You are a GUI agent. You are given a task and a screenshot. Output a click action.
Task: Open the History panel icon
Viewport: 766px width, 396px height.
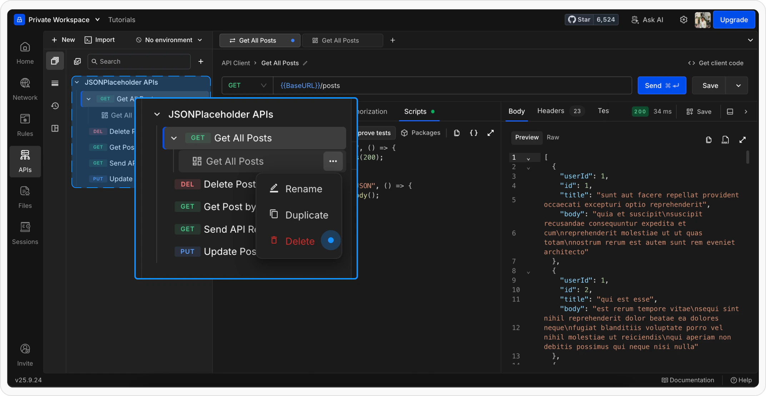pos(55,106)
